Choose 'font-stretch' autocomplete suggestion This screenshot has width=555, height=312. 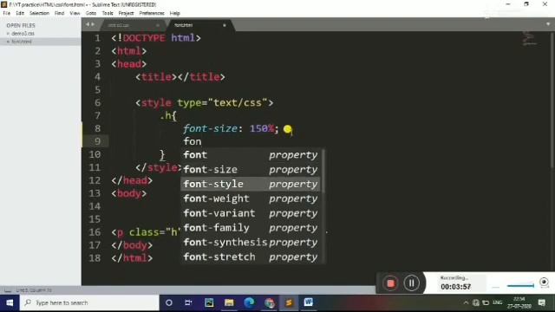pyautogui.click(x=251, y=257)
